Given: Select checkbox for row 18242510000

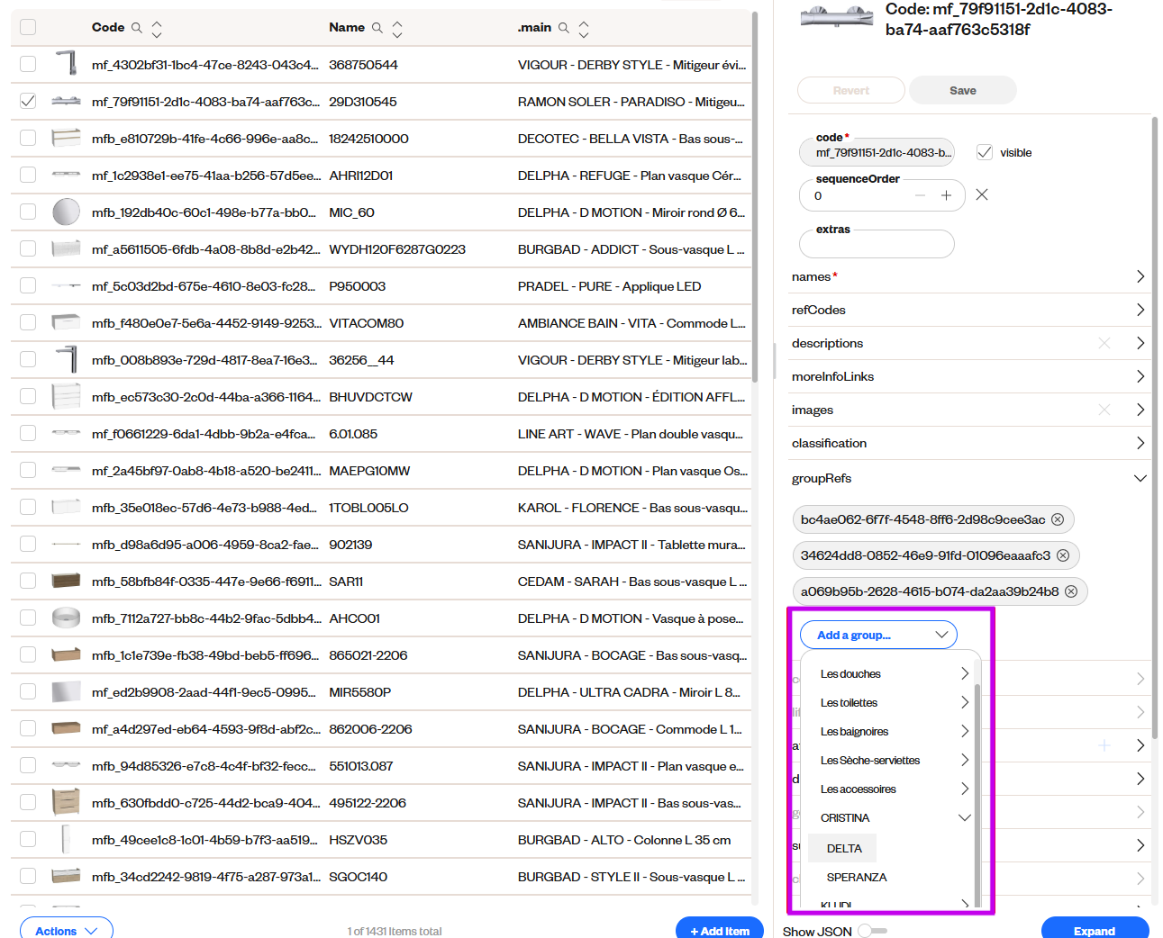Looking at the screenshot, I should (28, 138).
